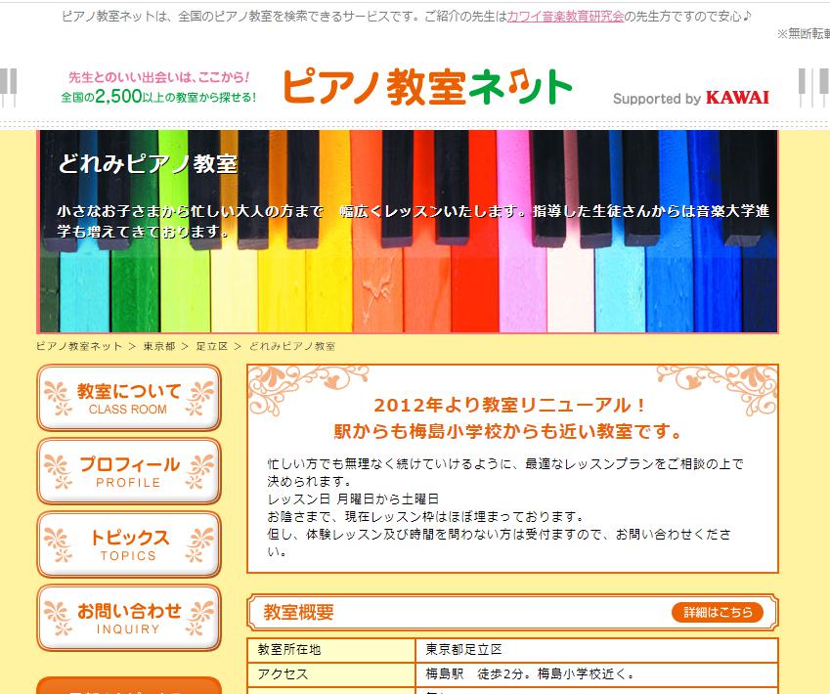Open the 教室について CLASS ROOM page

click(x=128, y=398)
